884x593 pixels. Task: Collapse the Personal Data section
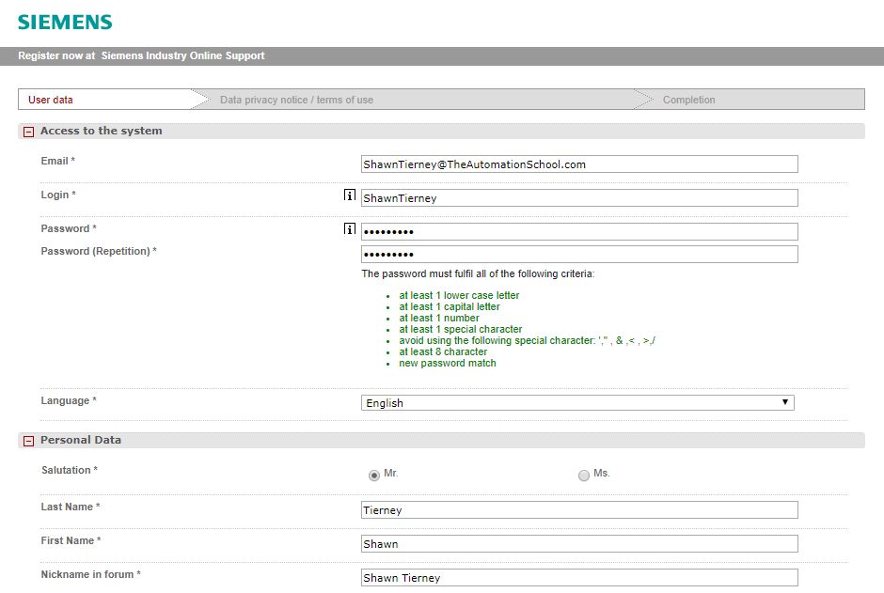click(x=28, y=441)
